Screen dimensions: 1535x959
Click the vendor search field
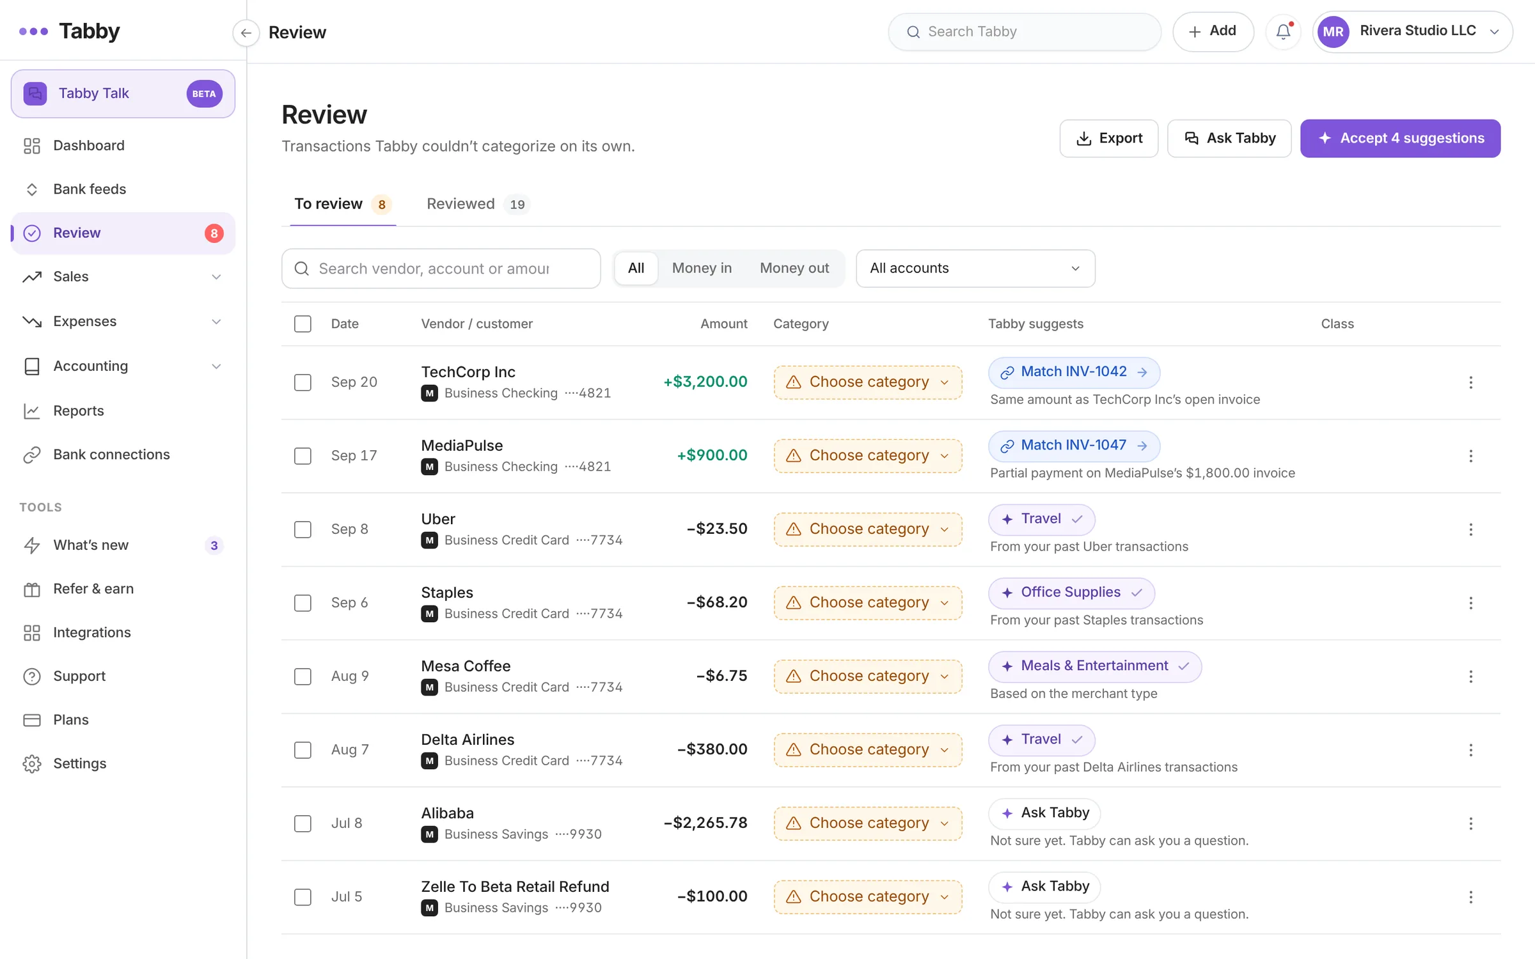pos(441,269)
